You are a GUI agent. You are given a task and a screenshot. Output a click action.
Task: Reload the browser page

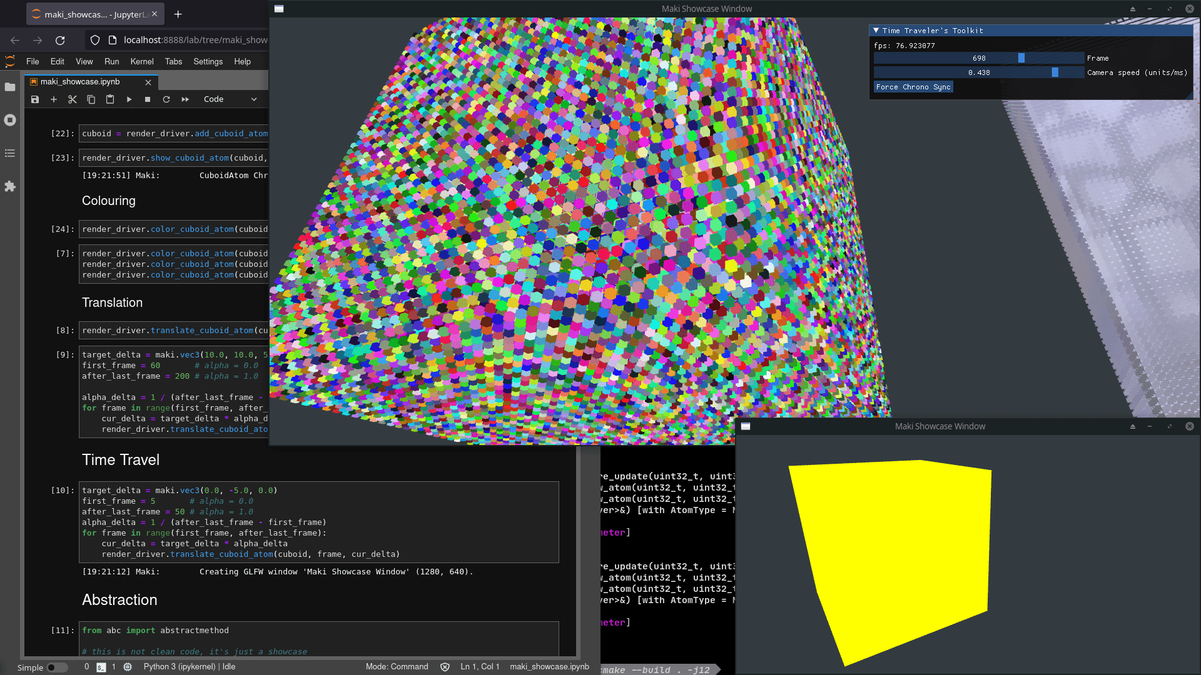[x=60, y=40]
